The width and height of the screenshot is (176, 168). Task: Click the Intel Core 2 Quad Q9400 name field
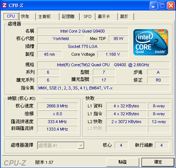coord(83,31)
